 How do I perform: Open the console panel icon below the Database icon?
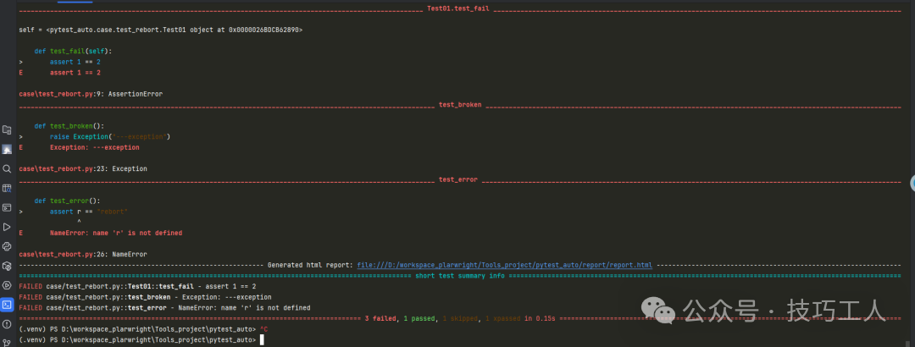point(7,207)
